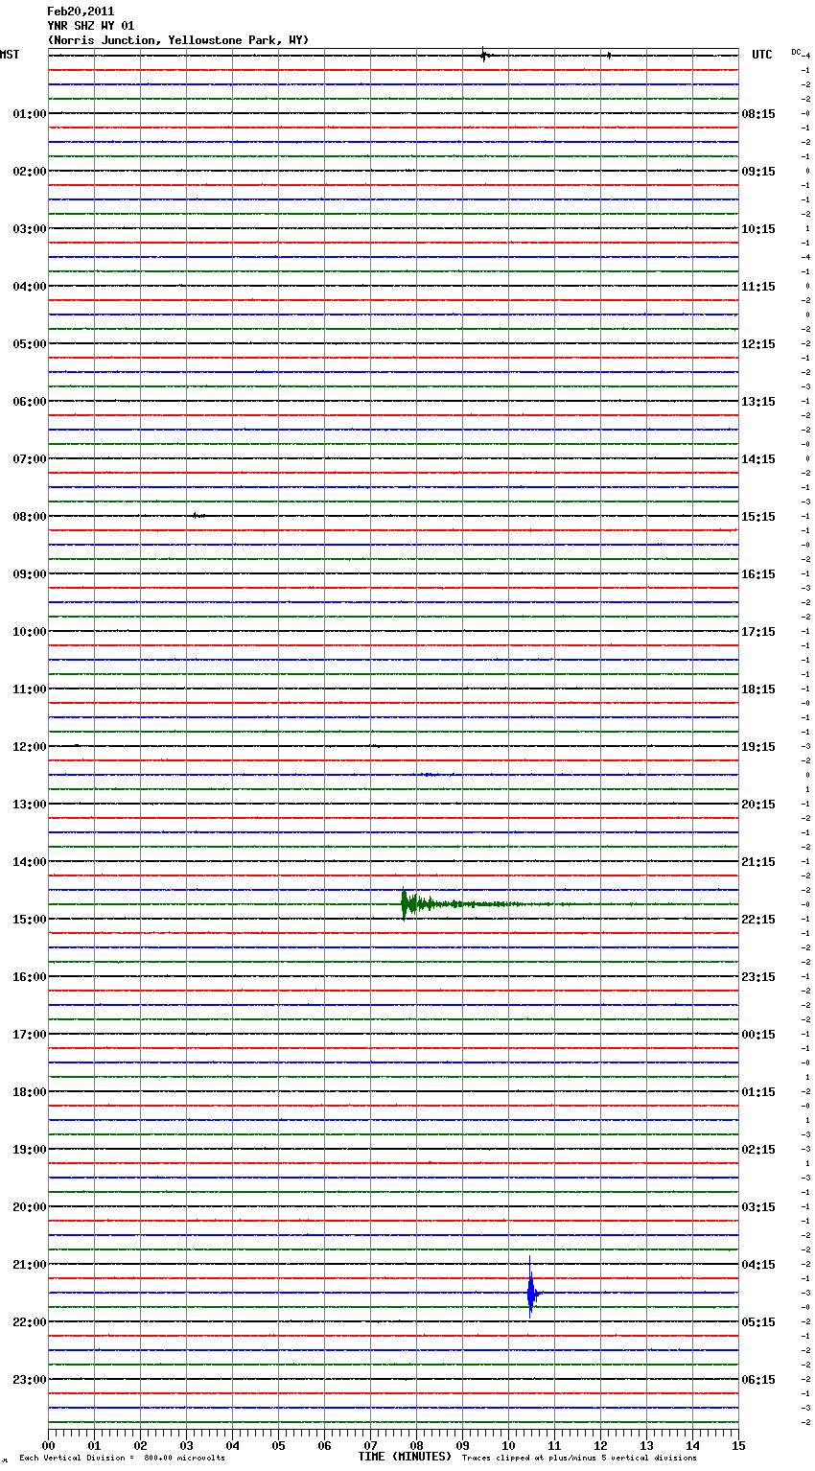Click the 12:15 UTC time label
This screenshot has width=815, height=1471.
(x=758, y=344)
